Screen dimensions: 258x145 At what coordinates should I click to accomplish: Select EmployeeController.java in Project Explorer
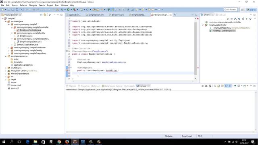click(31, 30)
